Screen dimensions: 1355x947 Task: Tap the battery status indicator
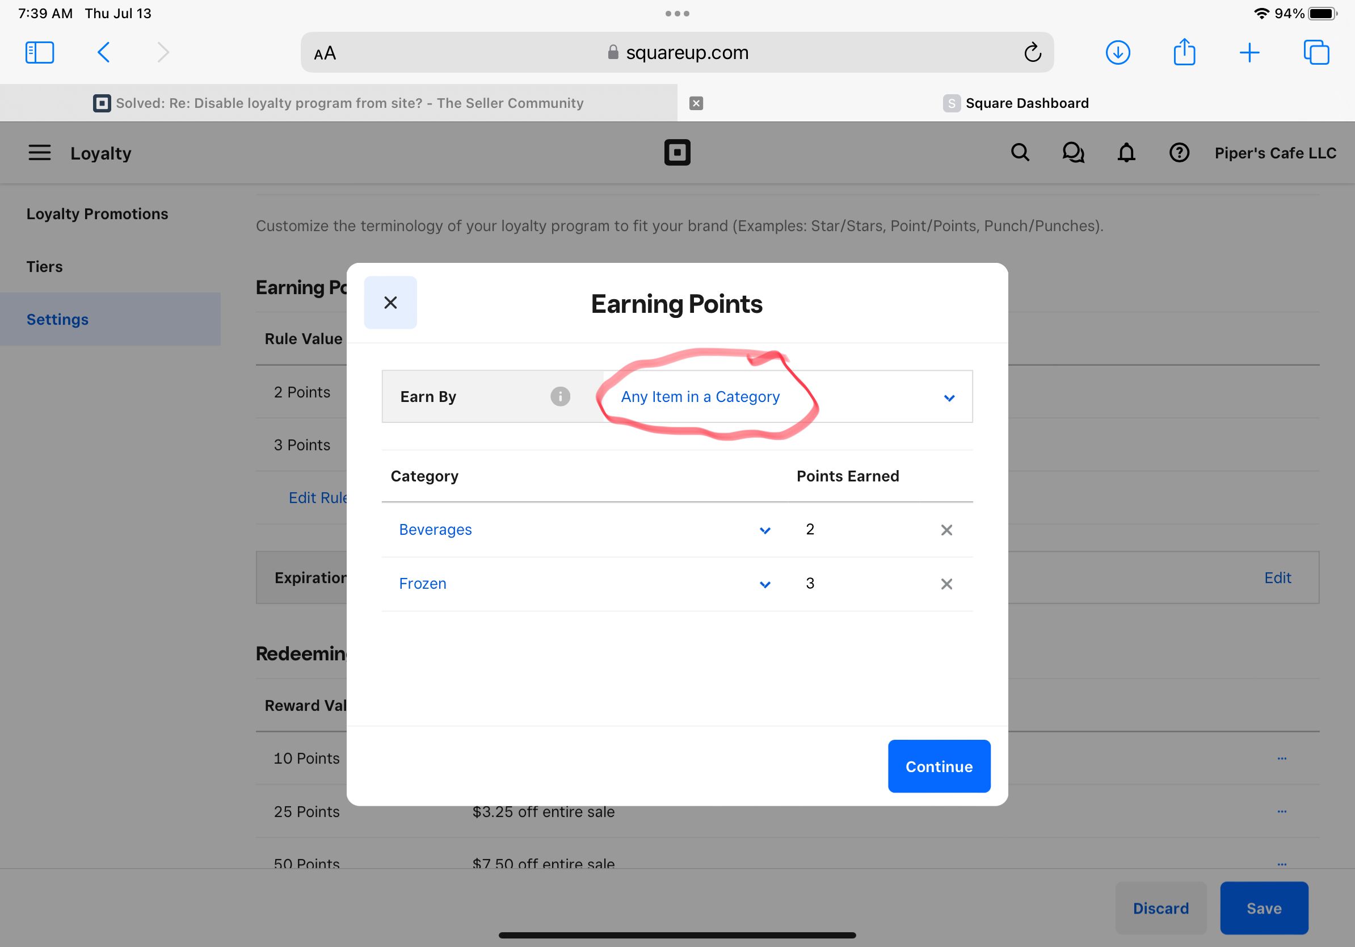click(x=1323, y=14)
